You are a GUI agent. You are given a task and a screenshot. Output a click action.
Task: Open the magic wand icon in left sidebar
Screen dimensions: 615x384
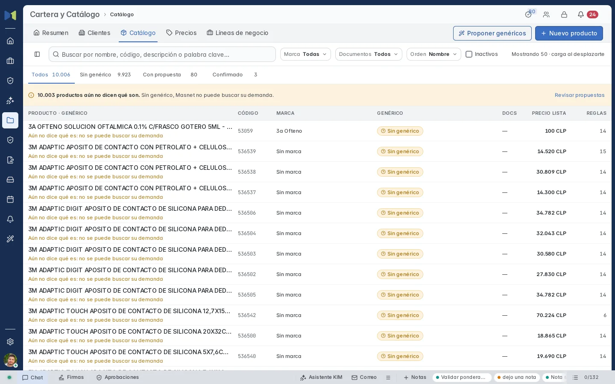click(10, 239)
